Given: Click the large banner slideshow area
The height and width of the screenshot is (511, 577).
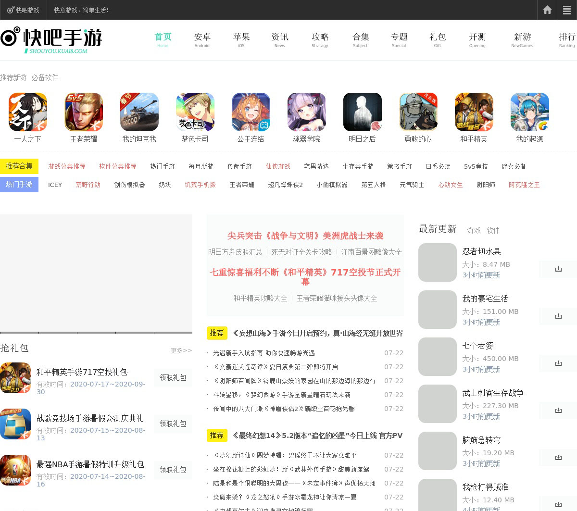Looking at the screenshot, I should pos(96,273).
